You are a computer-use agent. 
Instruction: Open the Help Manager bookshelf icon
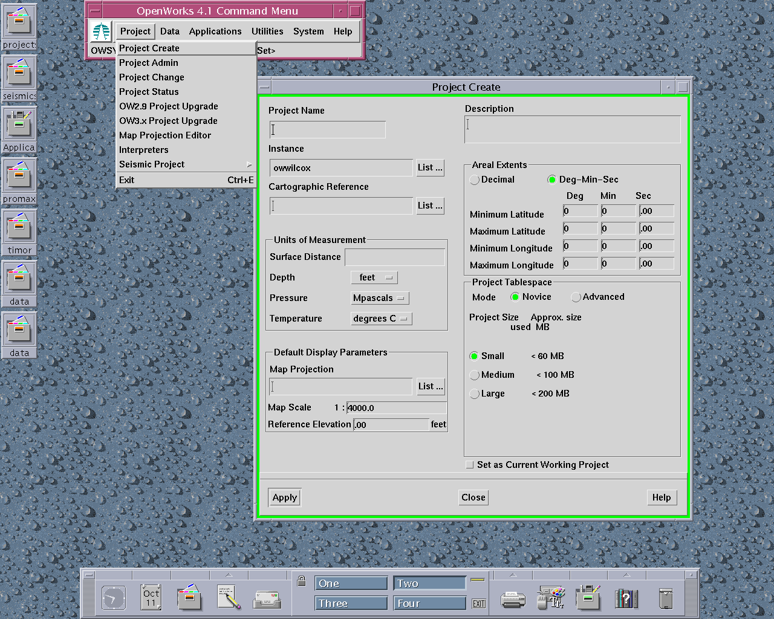point(626,598)
